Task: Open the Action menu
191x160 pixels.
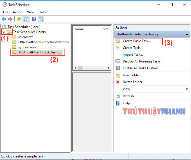Action: [x=17, y=12]
